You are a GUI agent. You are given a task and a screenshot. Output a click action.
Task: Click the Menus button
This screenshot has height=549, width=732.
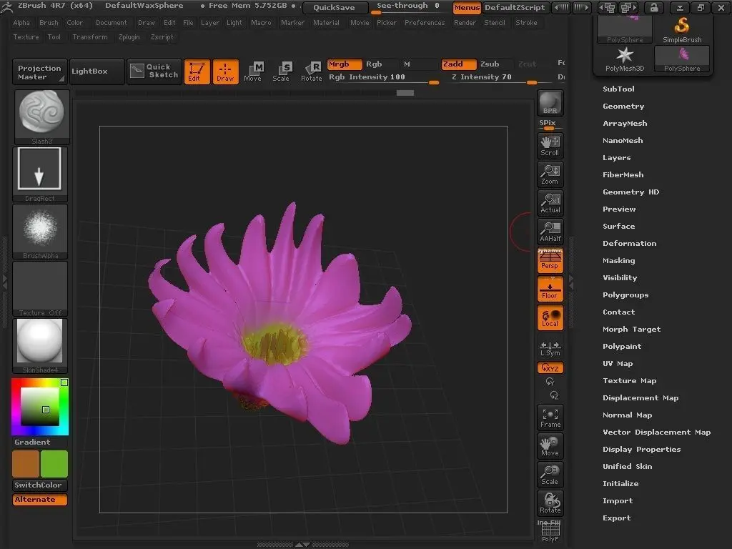pos(467,7)
